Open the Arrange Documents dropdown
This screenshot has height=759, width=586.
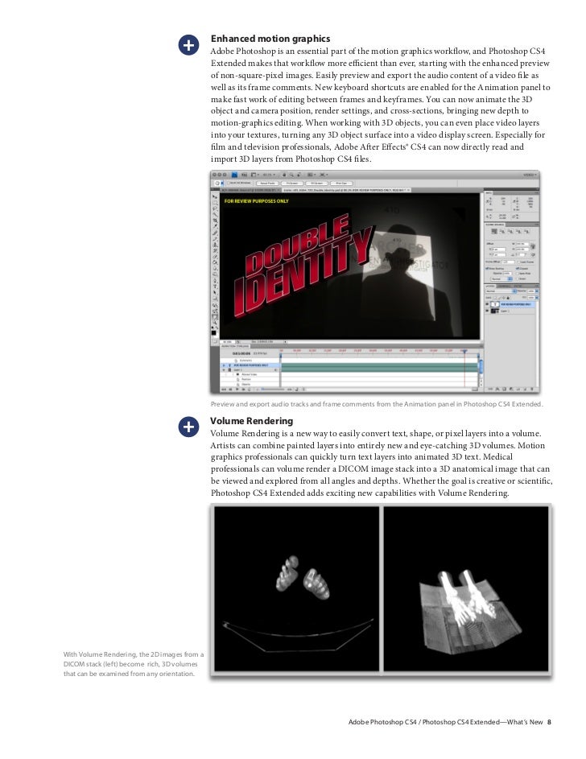coord(312,175)
